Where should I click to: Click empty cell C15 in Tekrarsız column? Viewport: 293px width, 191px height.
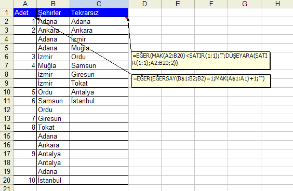pyautogui.click(x=99, y=136)
